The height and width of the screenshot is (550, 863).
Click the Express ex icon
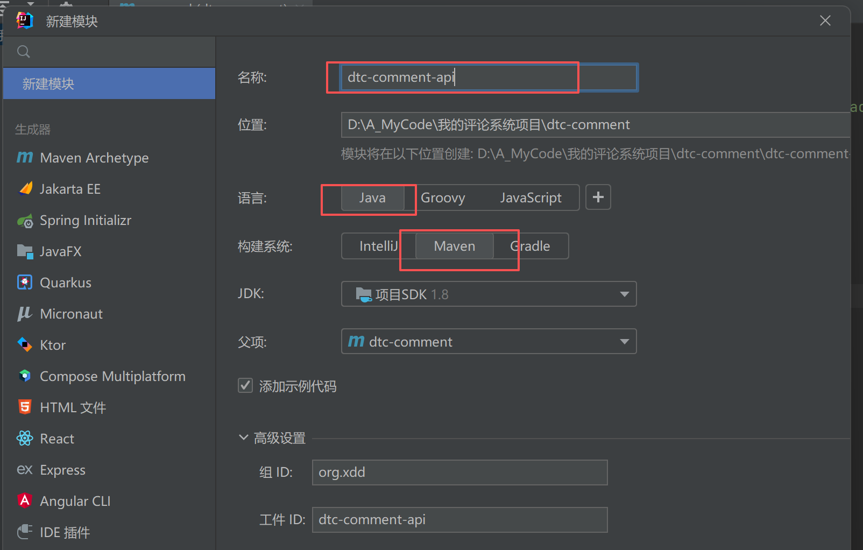tap(25, 469)
